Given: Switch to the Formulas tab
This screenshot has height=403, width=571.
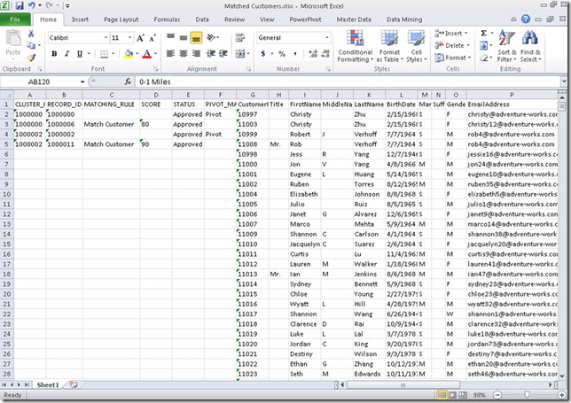Looking at the screenshot, I should 167,19.
